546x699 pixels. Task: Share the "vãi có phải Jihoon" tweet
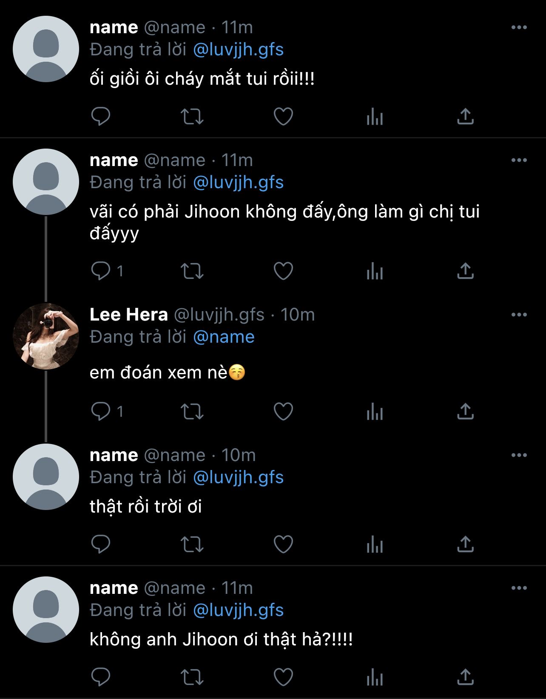465,271
